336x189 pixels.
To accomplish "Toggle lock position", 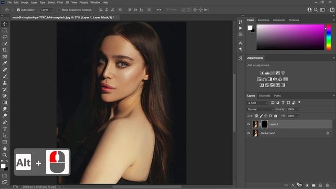I will pyautogui.click(x=266, y=116).
